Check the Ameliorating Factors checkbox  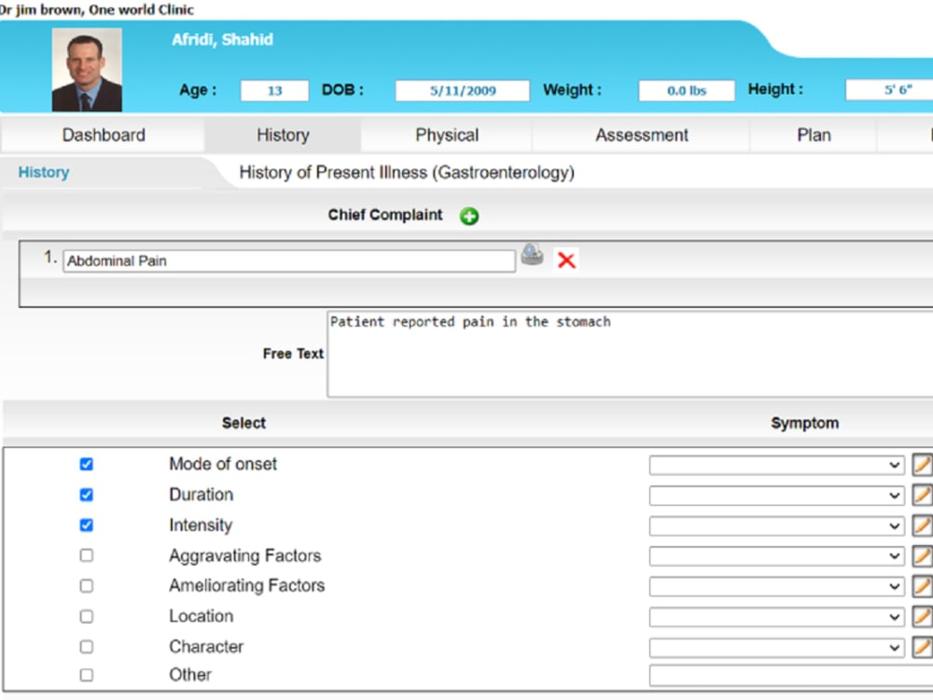point(87,585)
